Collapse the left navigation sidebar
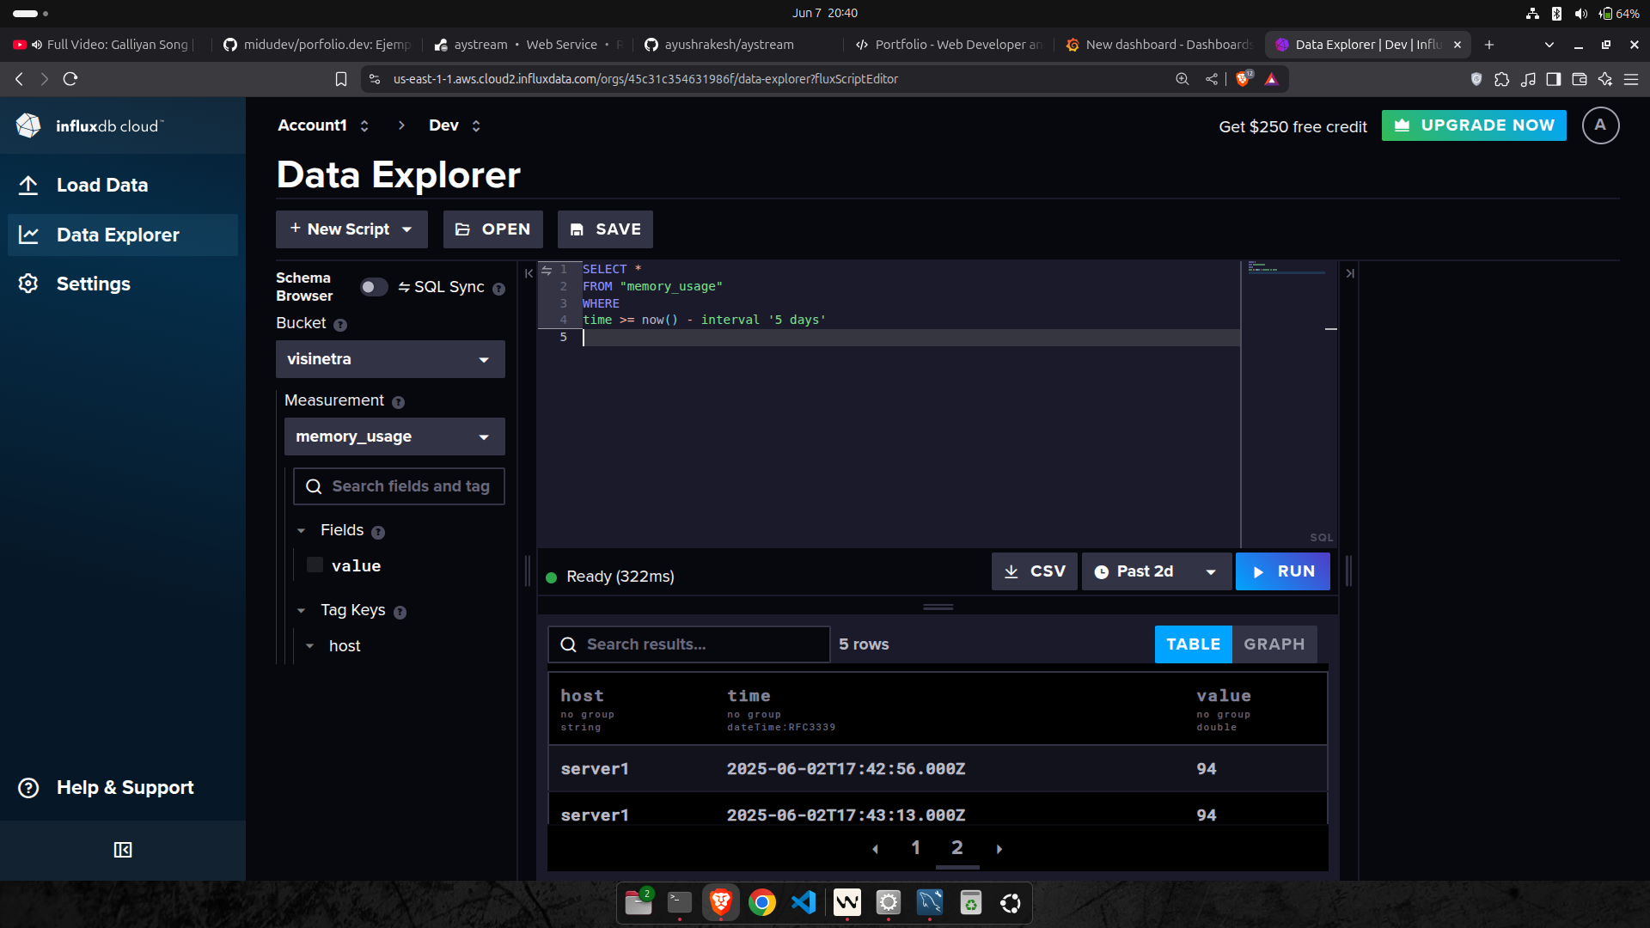 123,850
